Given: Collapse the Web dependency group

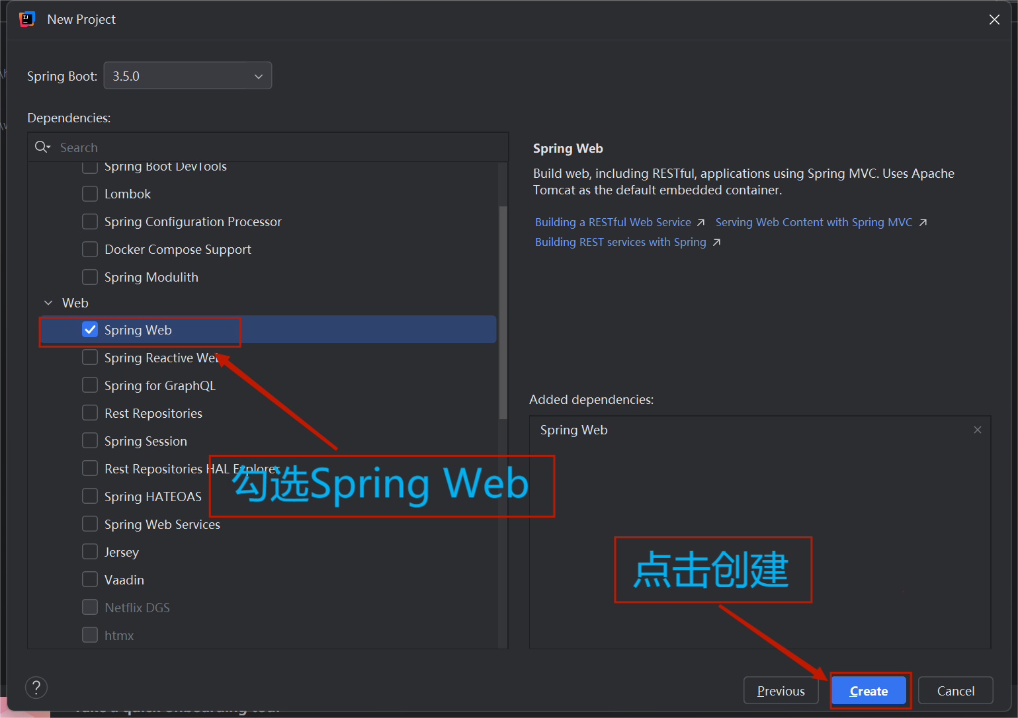Looking at the screenshot, I should pos(48,303).
